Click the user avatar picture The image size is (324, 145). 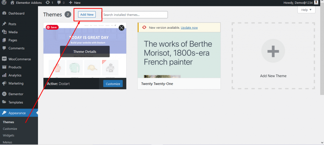click(316, 3)
